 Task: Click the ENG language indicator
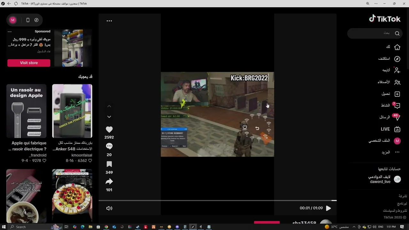coord(381,227)
